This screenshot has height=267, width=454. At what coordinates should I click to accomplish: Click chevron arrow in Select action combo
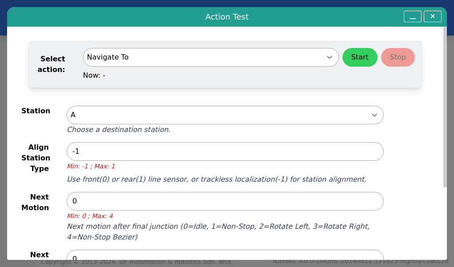click(330, 57)
